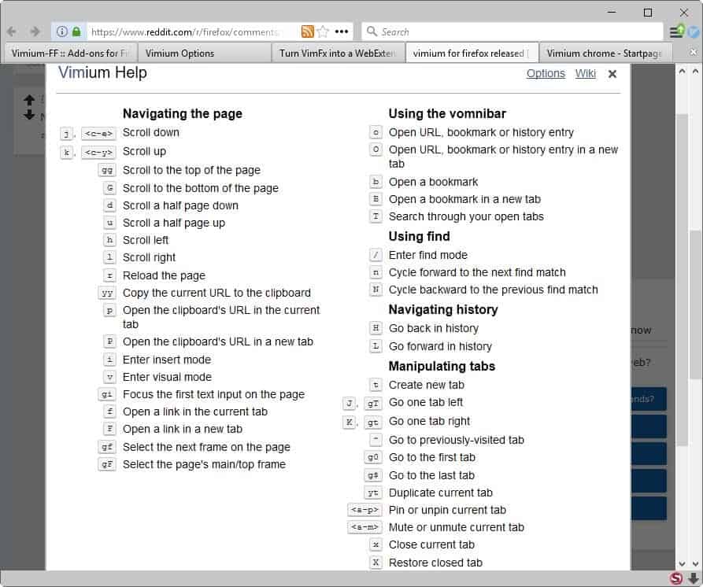Click 'Restore closed tab' entry

(435, 563)
